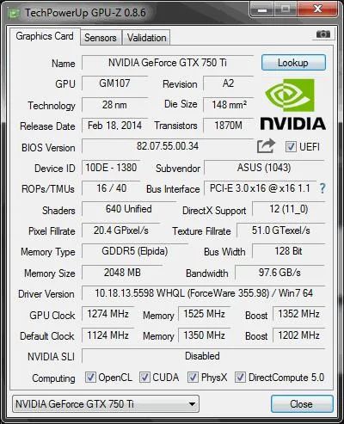This screenshot has width=344, height=424.
Task: Minimize the GPU-Z window
Action: 262,9
